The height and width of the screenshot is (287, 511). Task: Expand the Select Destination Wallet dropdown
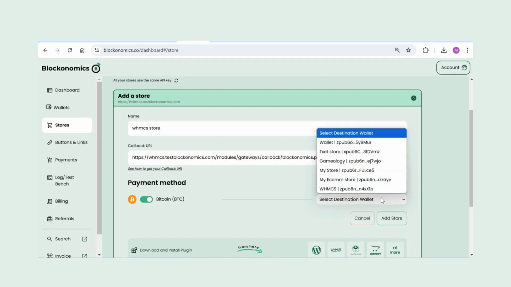tap(361, 199)
